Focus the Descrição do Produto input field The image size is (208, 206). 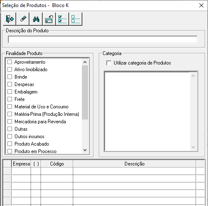pos(103,39)
